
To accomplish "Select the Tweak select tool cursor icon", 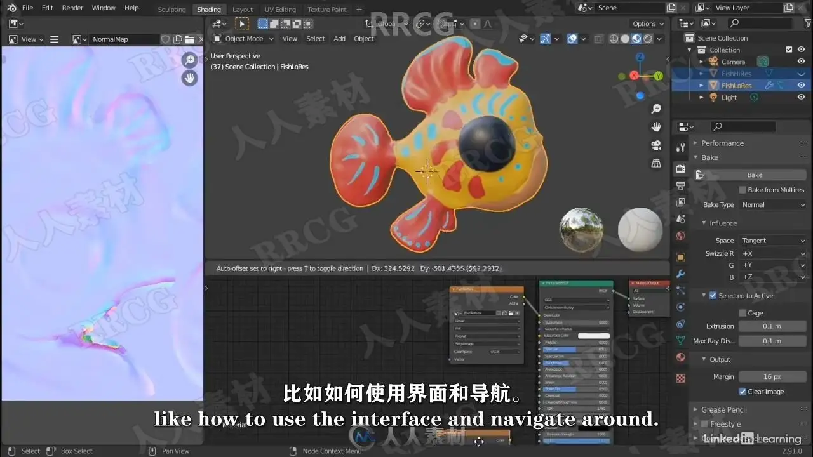I will [242, 24].
